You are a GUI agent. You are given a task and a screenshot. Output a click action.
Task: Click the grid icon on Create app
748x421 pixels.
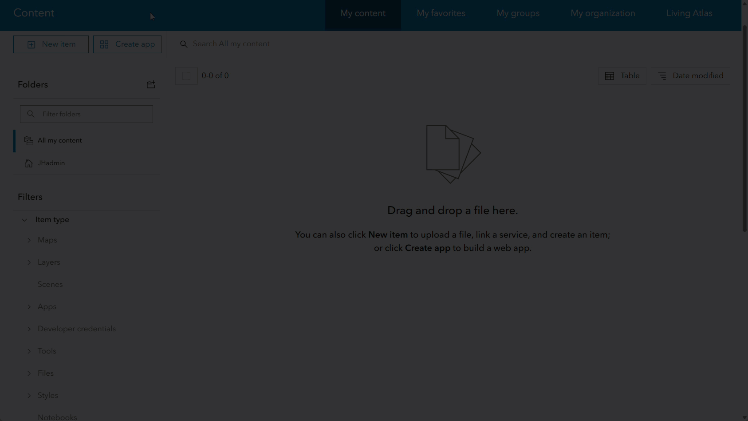104,44
